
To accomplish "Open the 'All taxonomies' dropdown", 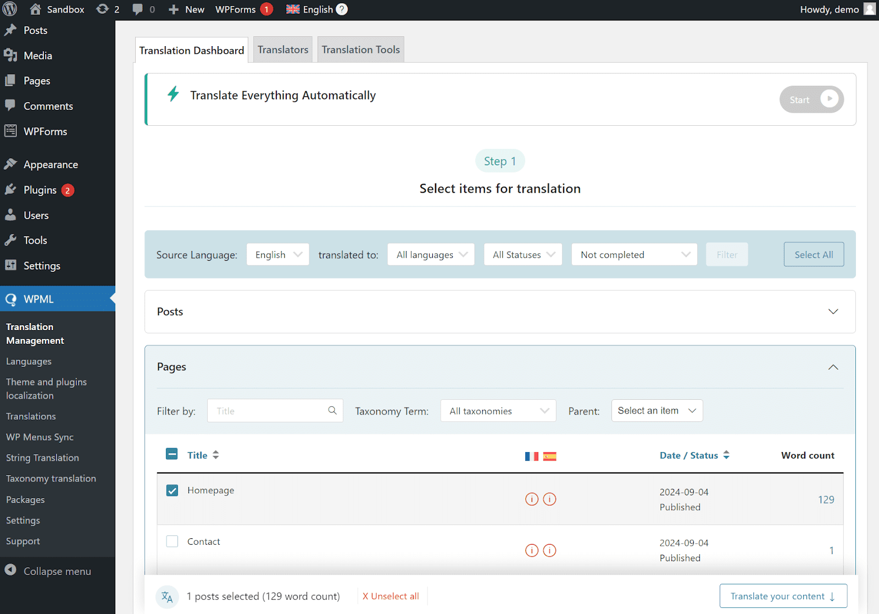I will (x=498, y=410).
